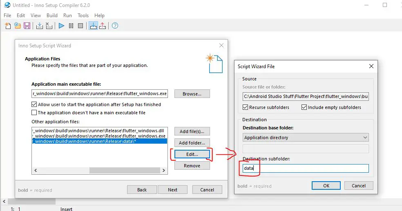Click the Target Uninstall toolbar icon
Image resolution: width=402 pixels, height=211 pixels.
tap(103, 26)
